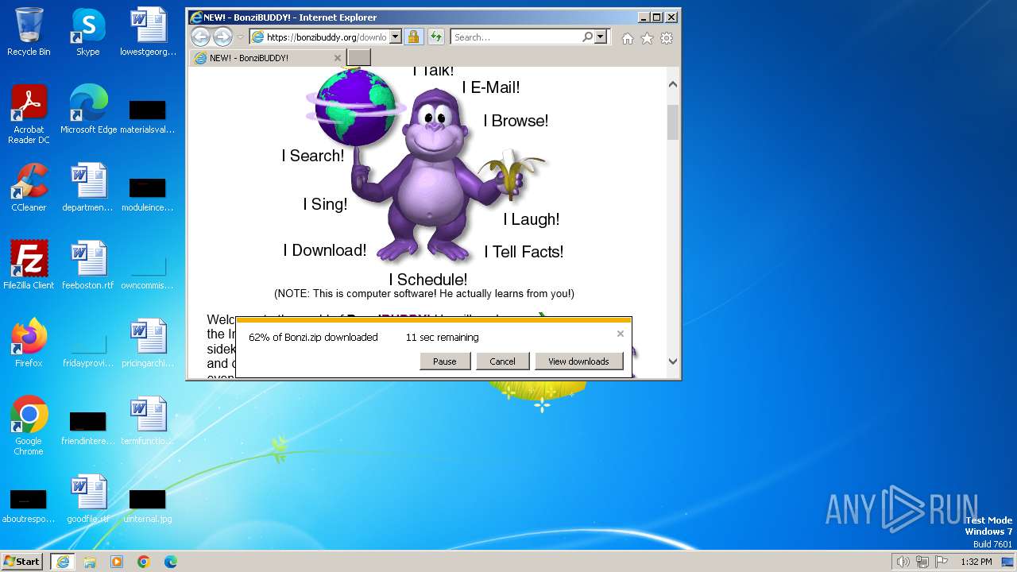The width and height of the screenshot is (1017, 572).
Task: Click the 'I Laugh!' text
Action: (x=531, y=219)
